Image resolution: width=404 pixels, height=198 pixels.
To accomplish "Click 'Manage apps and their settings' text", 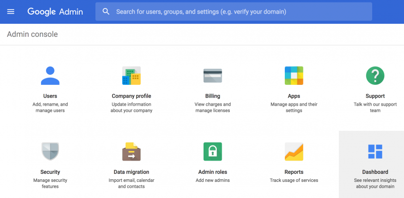I will click(294, 108).
